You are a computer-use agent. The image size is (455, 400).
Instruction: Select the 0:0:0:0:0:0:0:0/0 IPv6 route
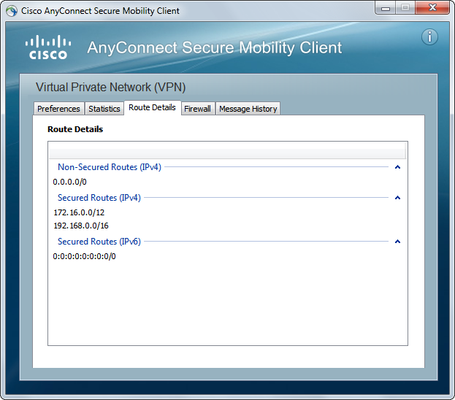[x=84, y=256]
